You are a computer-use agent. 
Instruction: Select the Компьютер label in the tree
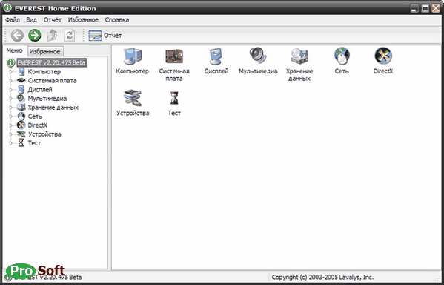(x=44, y=72)
